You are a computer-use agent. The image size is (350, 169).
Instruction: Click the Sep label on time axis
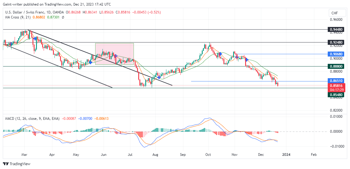[183, 154]
